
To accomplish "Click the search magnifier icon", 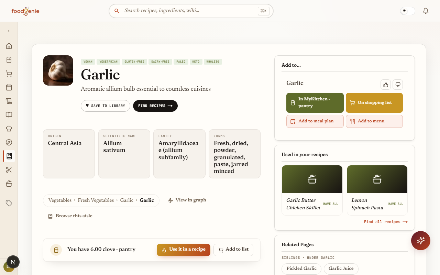I will 117,11.
